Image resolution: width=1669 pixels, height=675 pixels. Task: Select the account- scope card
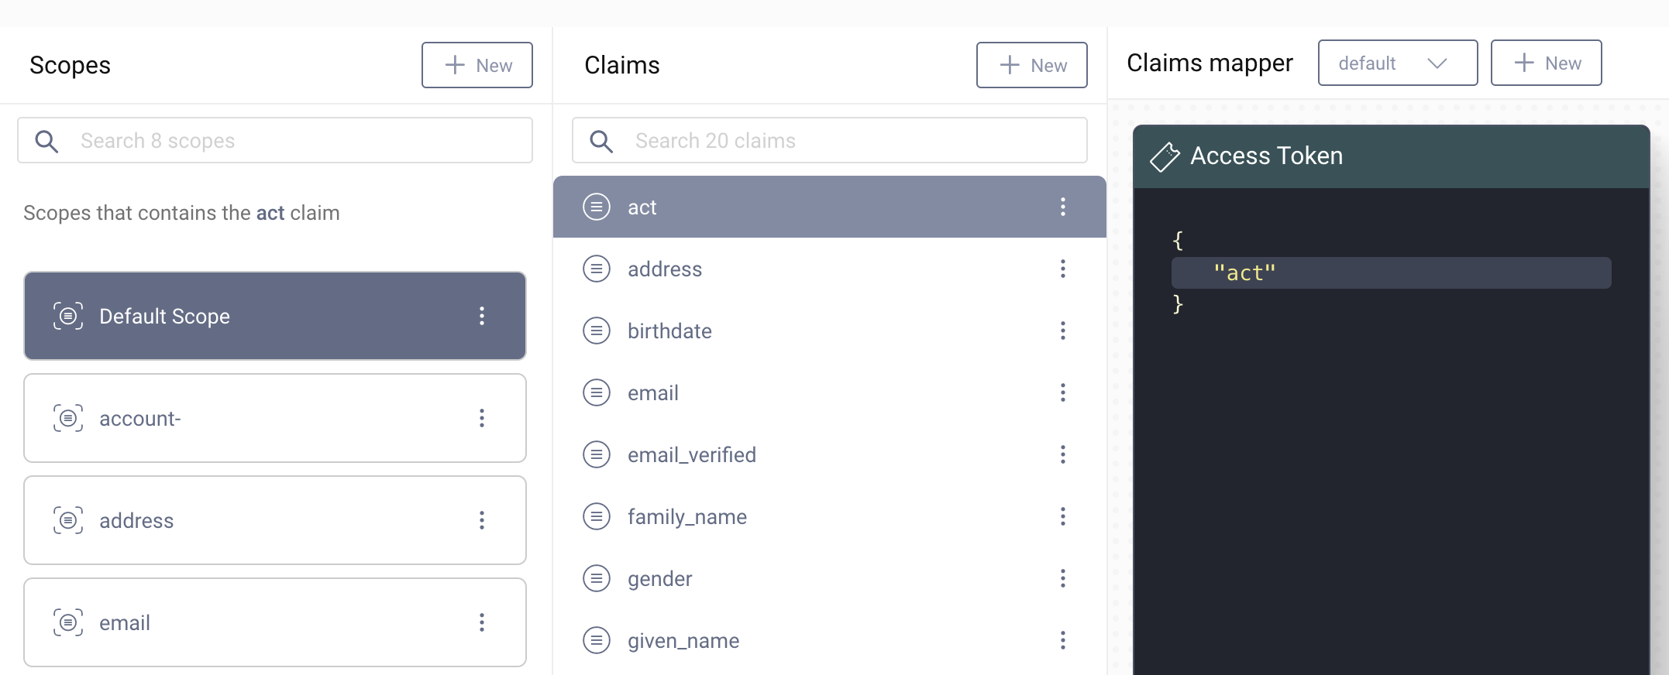pyautogui.click(x=275, y=418)
